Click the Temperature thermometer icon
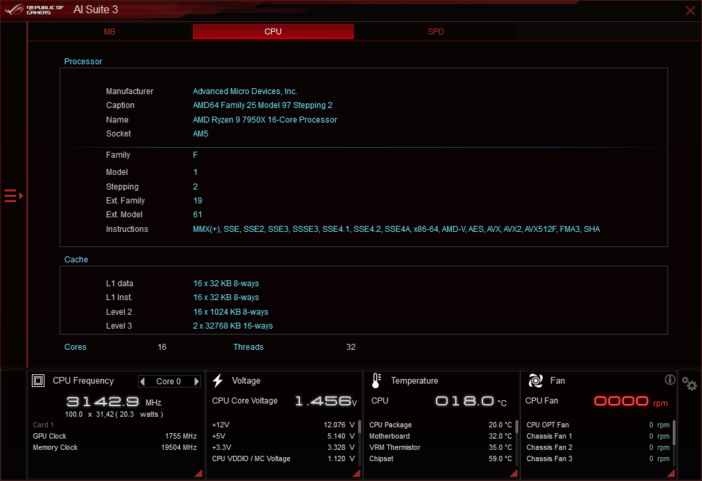This screenshot has height=481, width=702. 376,380
